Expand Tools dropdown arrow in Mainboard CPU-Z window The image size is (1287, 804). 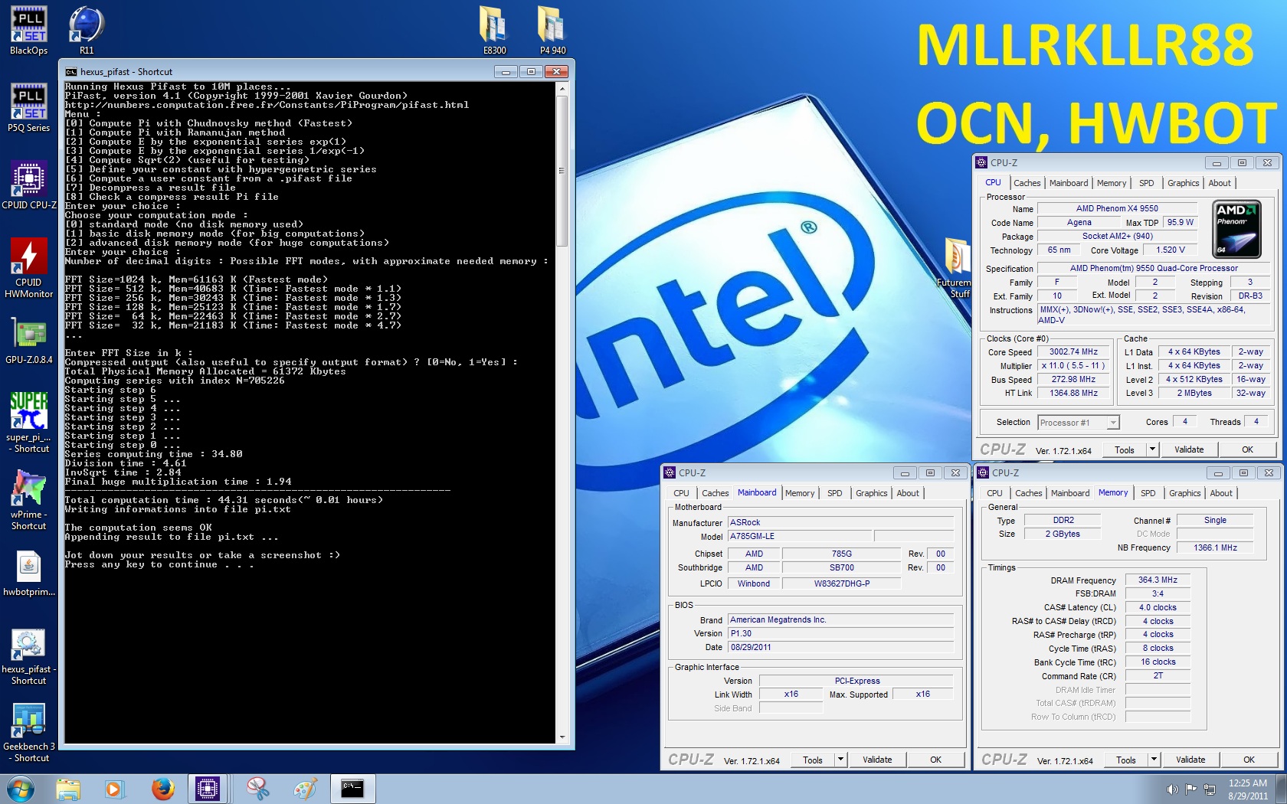tap(840, 760)
